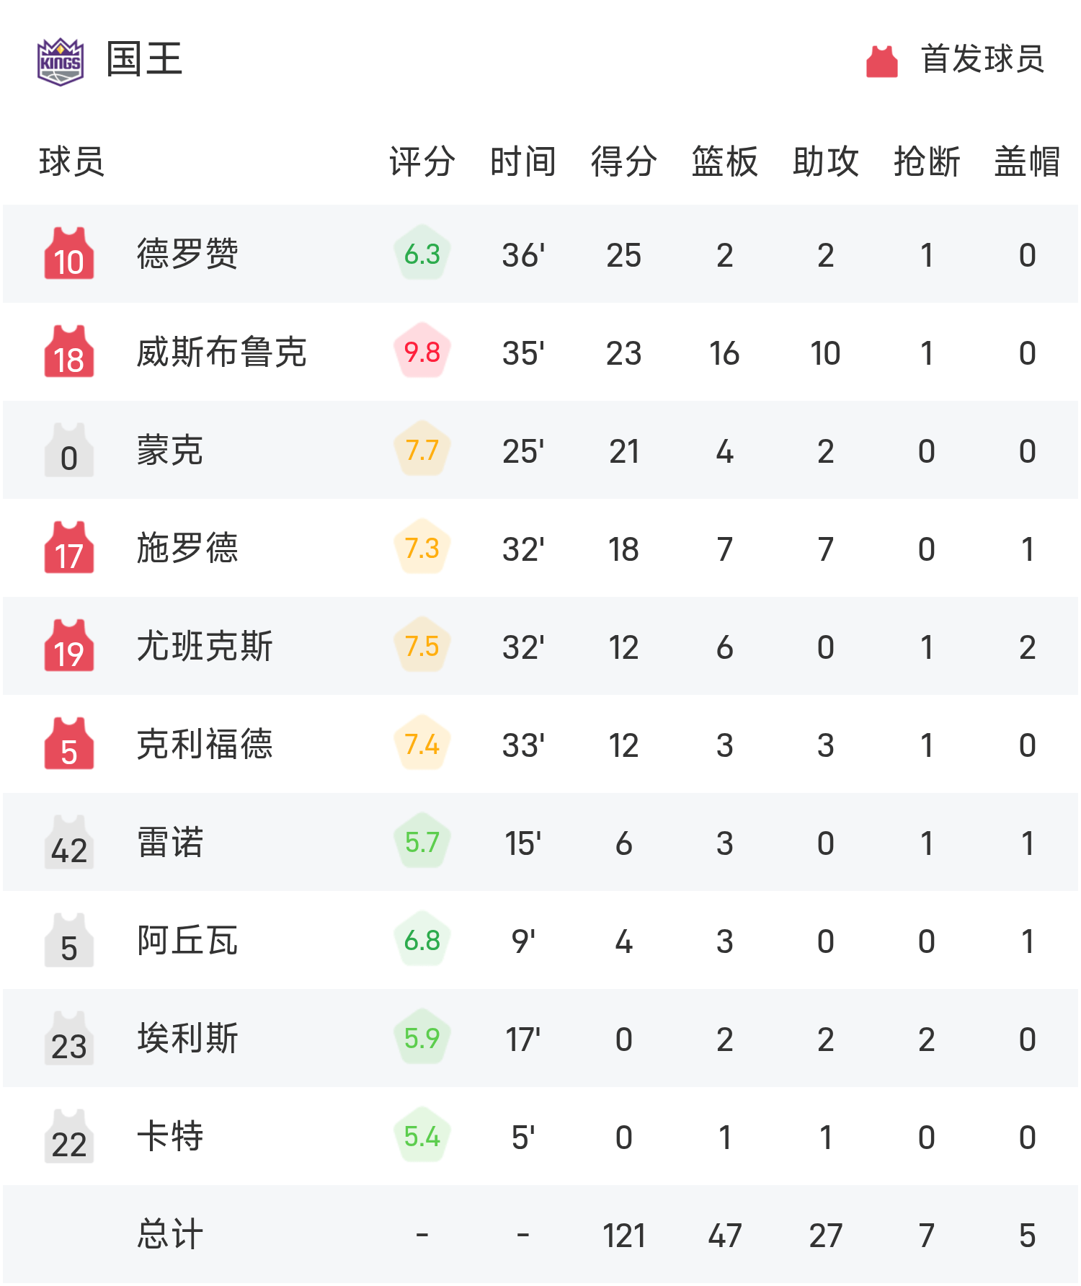Click the 盖帽 column header
The image size is (1081, 1286).
(1027, 161)
